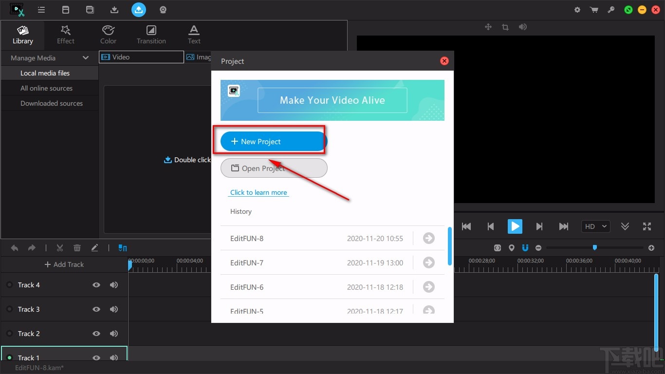This screenshot has width=665, height=374.
Task: Click the timeline zoom slider handle
Action: pyautogui.click(x=594, y=248)
